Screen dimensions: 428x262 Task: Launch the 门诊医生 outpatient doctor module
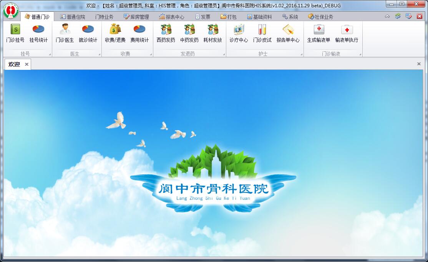[x=65, y=33]
